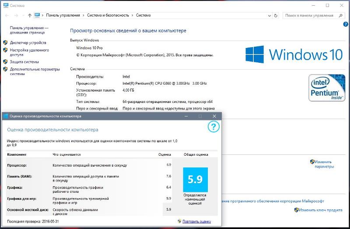This screenshot has width=350, height=229.
Task: Click the Последняя проверка: 2016-05-31 text
Action: (x=33, y=222)
